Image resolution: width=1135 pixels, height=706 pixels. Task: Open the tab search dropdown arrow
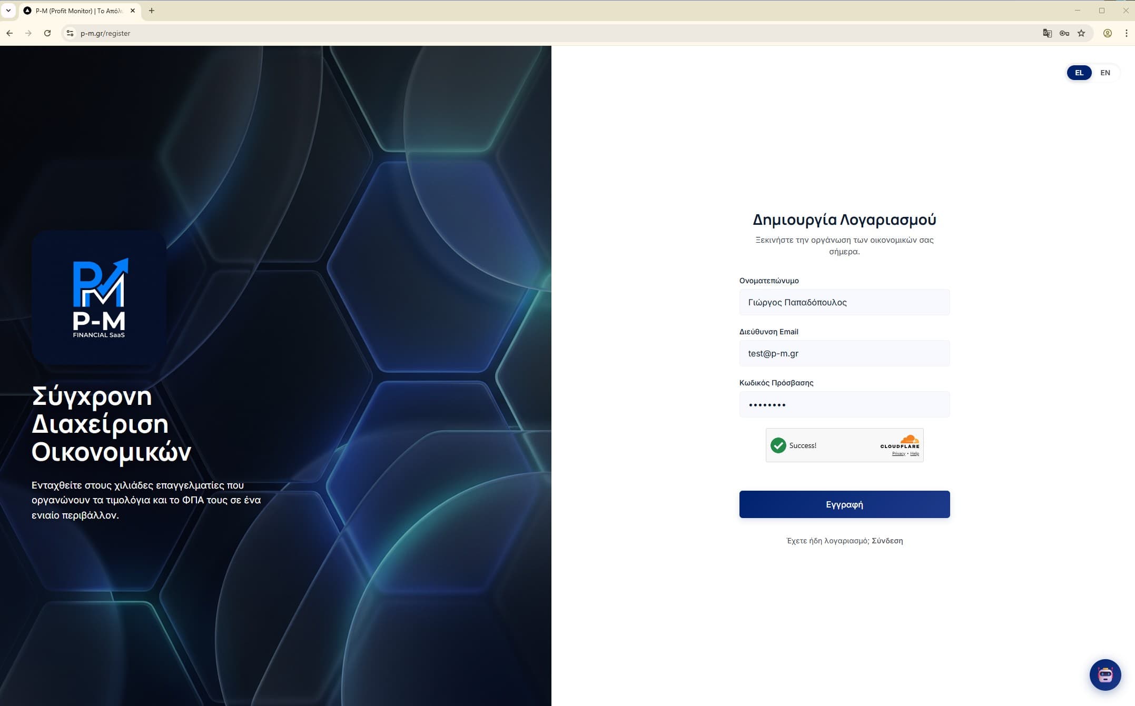pos(8,11)
